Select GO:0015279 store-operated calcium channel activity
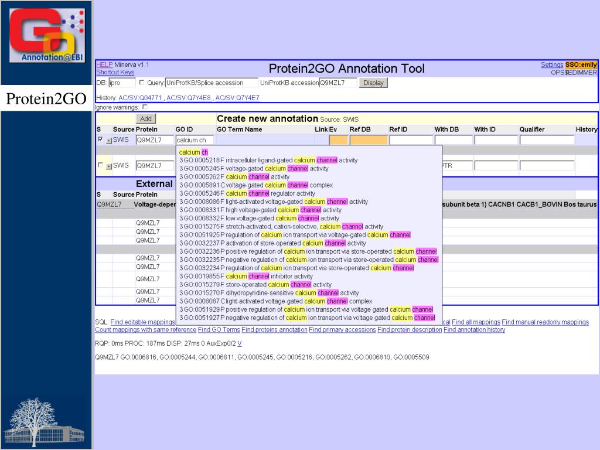Image resolution: width=600 pixels, height=450 pixels. pyautogui.click(x=255, y=285)
